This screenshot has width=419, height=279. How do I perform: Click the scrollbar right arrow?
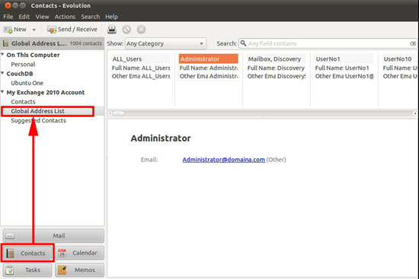(x=415, y=113)
